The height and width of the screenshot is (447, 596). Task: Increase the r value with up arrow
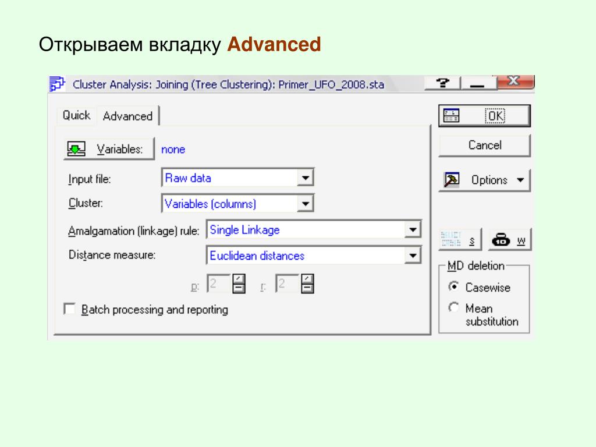point(307,279)
